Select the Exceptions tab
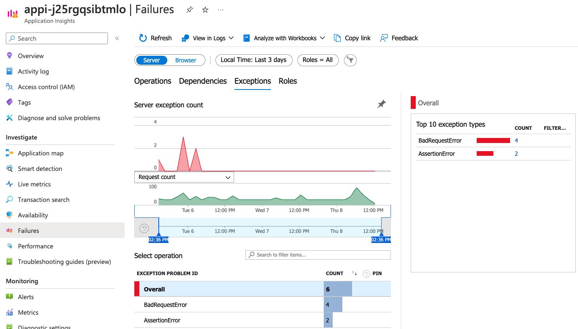This screenshot has height=329, width=578. (253, 81)
